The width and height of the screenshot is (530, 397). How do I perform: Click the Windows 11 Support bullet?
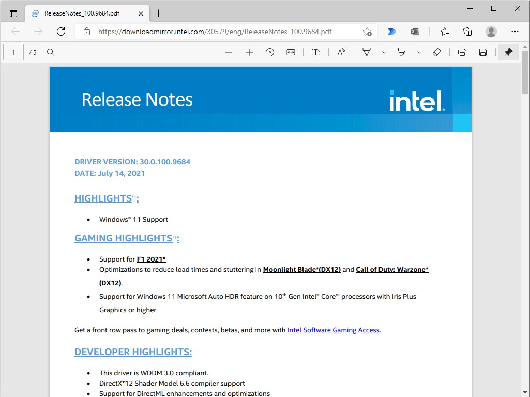[133, 220]
